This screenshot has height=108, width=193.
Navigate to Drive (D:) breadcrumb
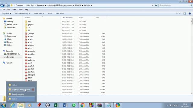30,5
